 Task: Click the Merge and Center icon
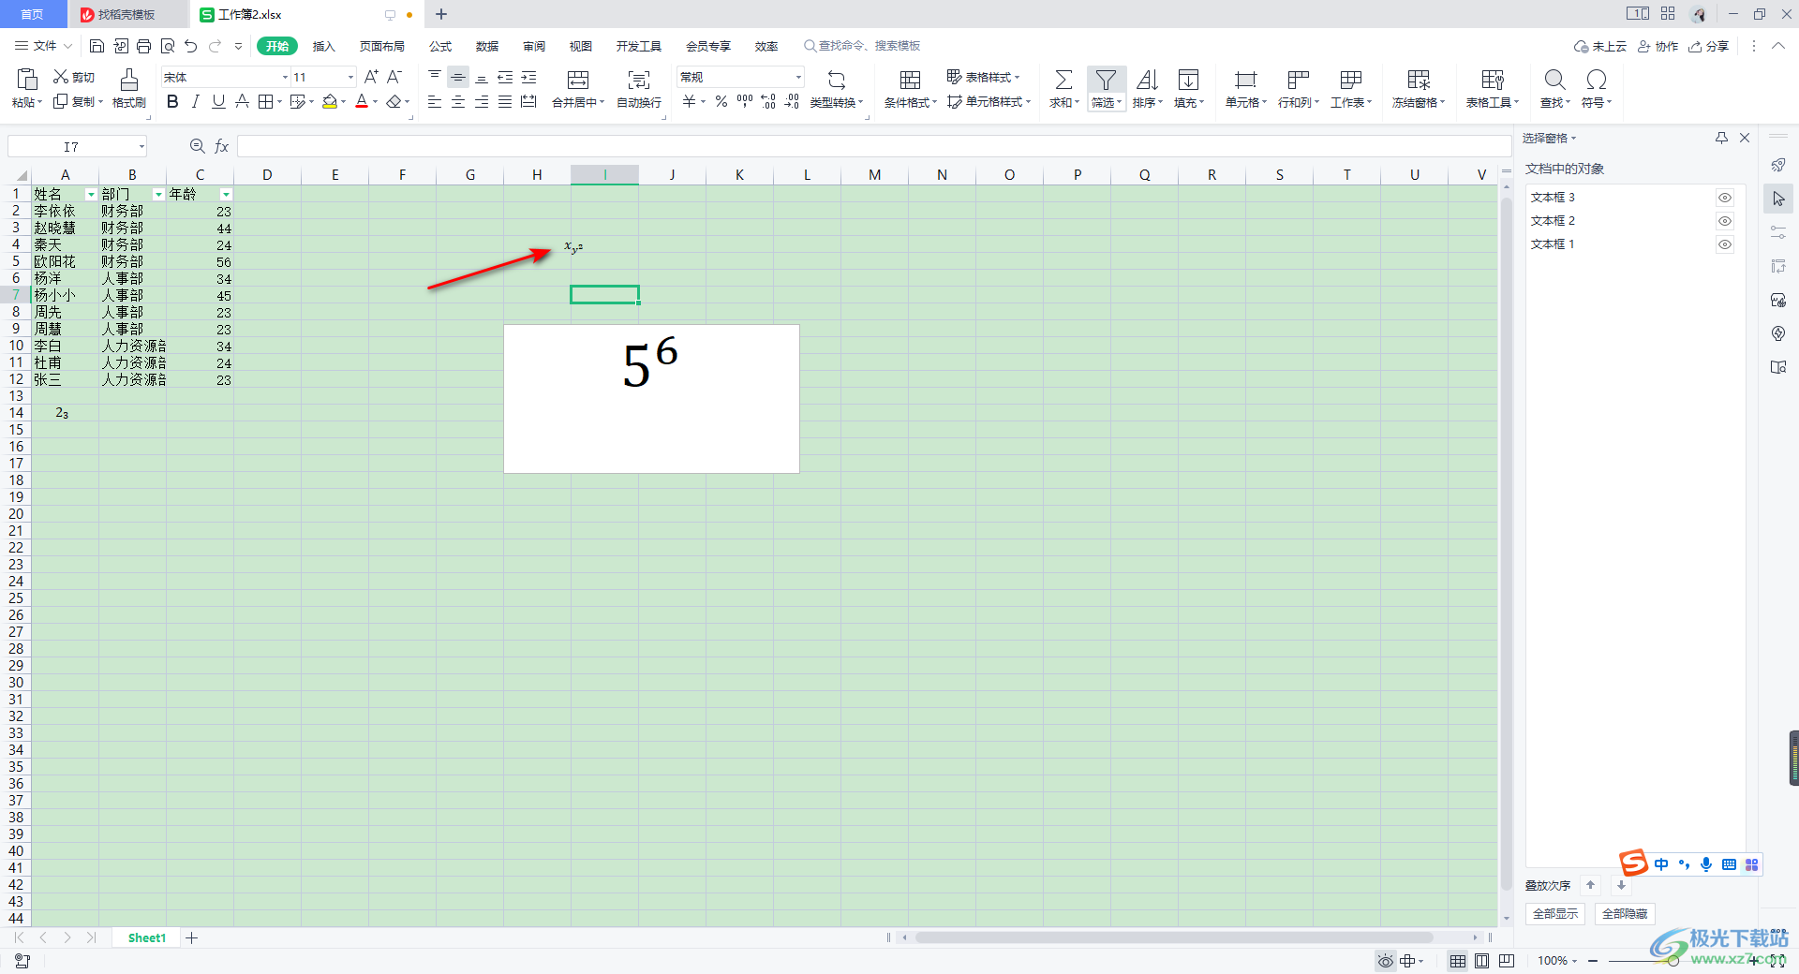point(578,80)
